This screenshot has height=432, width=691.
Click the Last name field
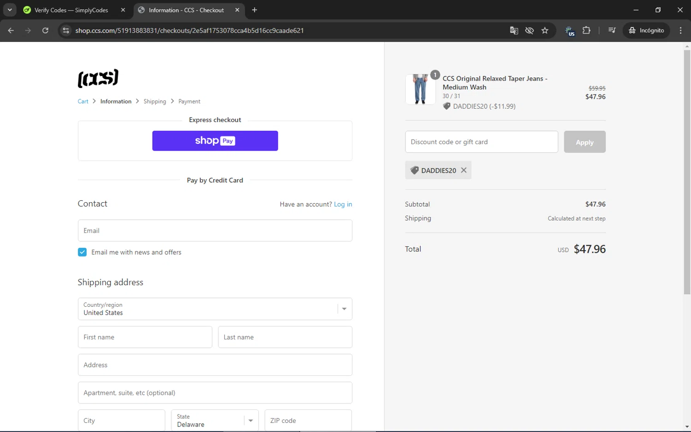(285, 337)
